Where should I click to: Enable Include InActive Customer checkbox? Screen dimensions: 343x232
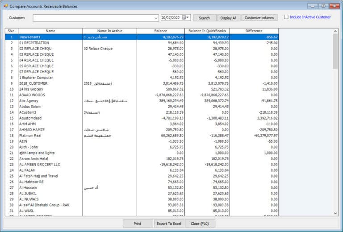tap(286, 17)
